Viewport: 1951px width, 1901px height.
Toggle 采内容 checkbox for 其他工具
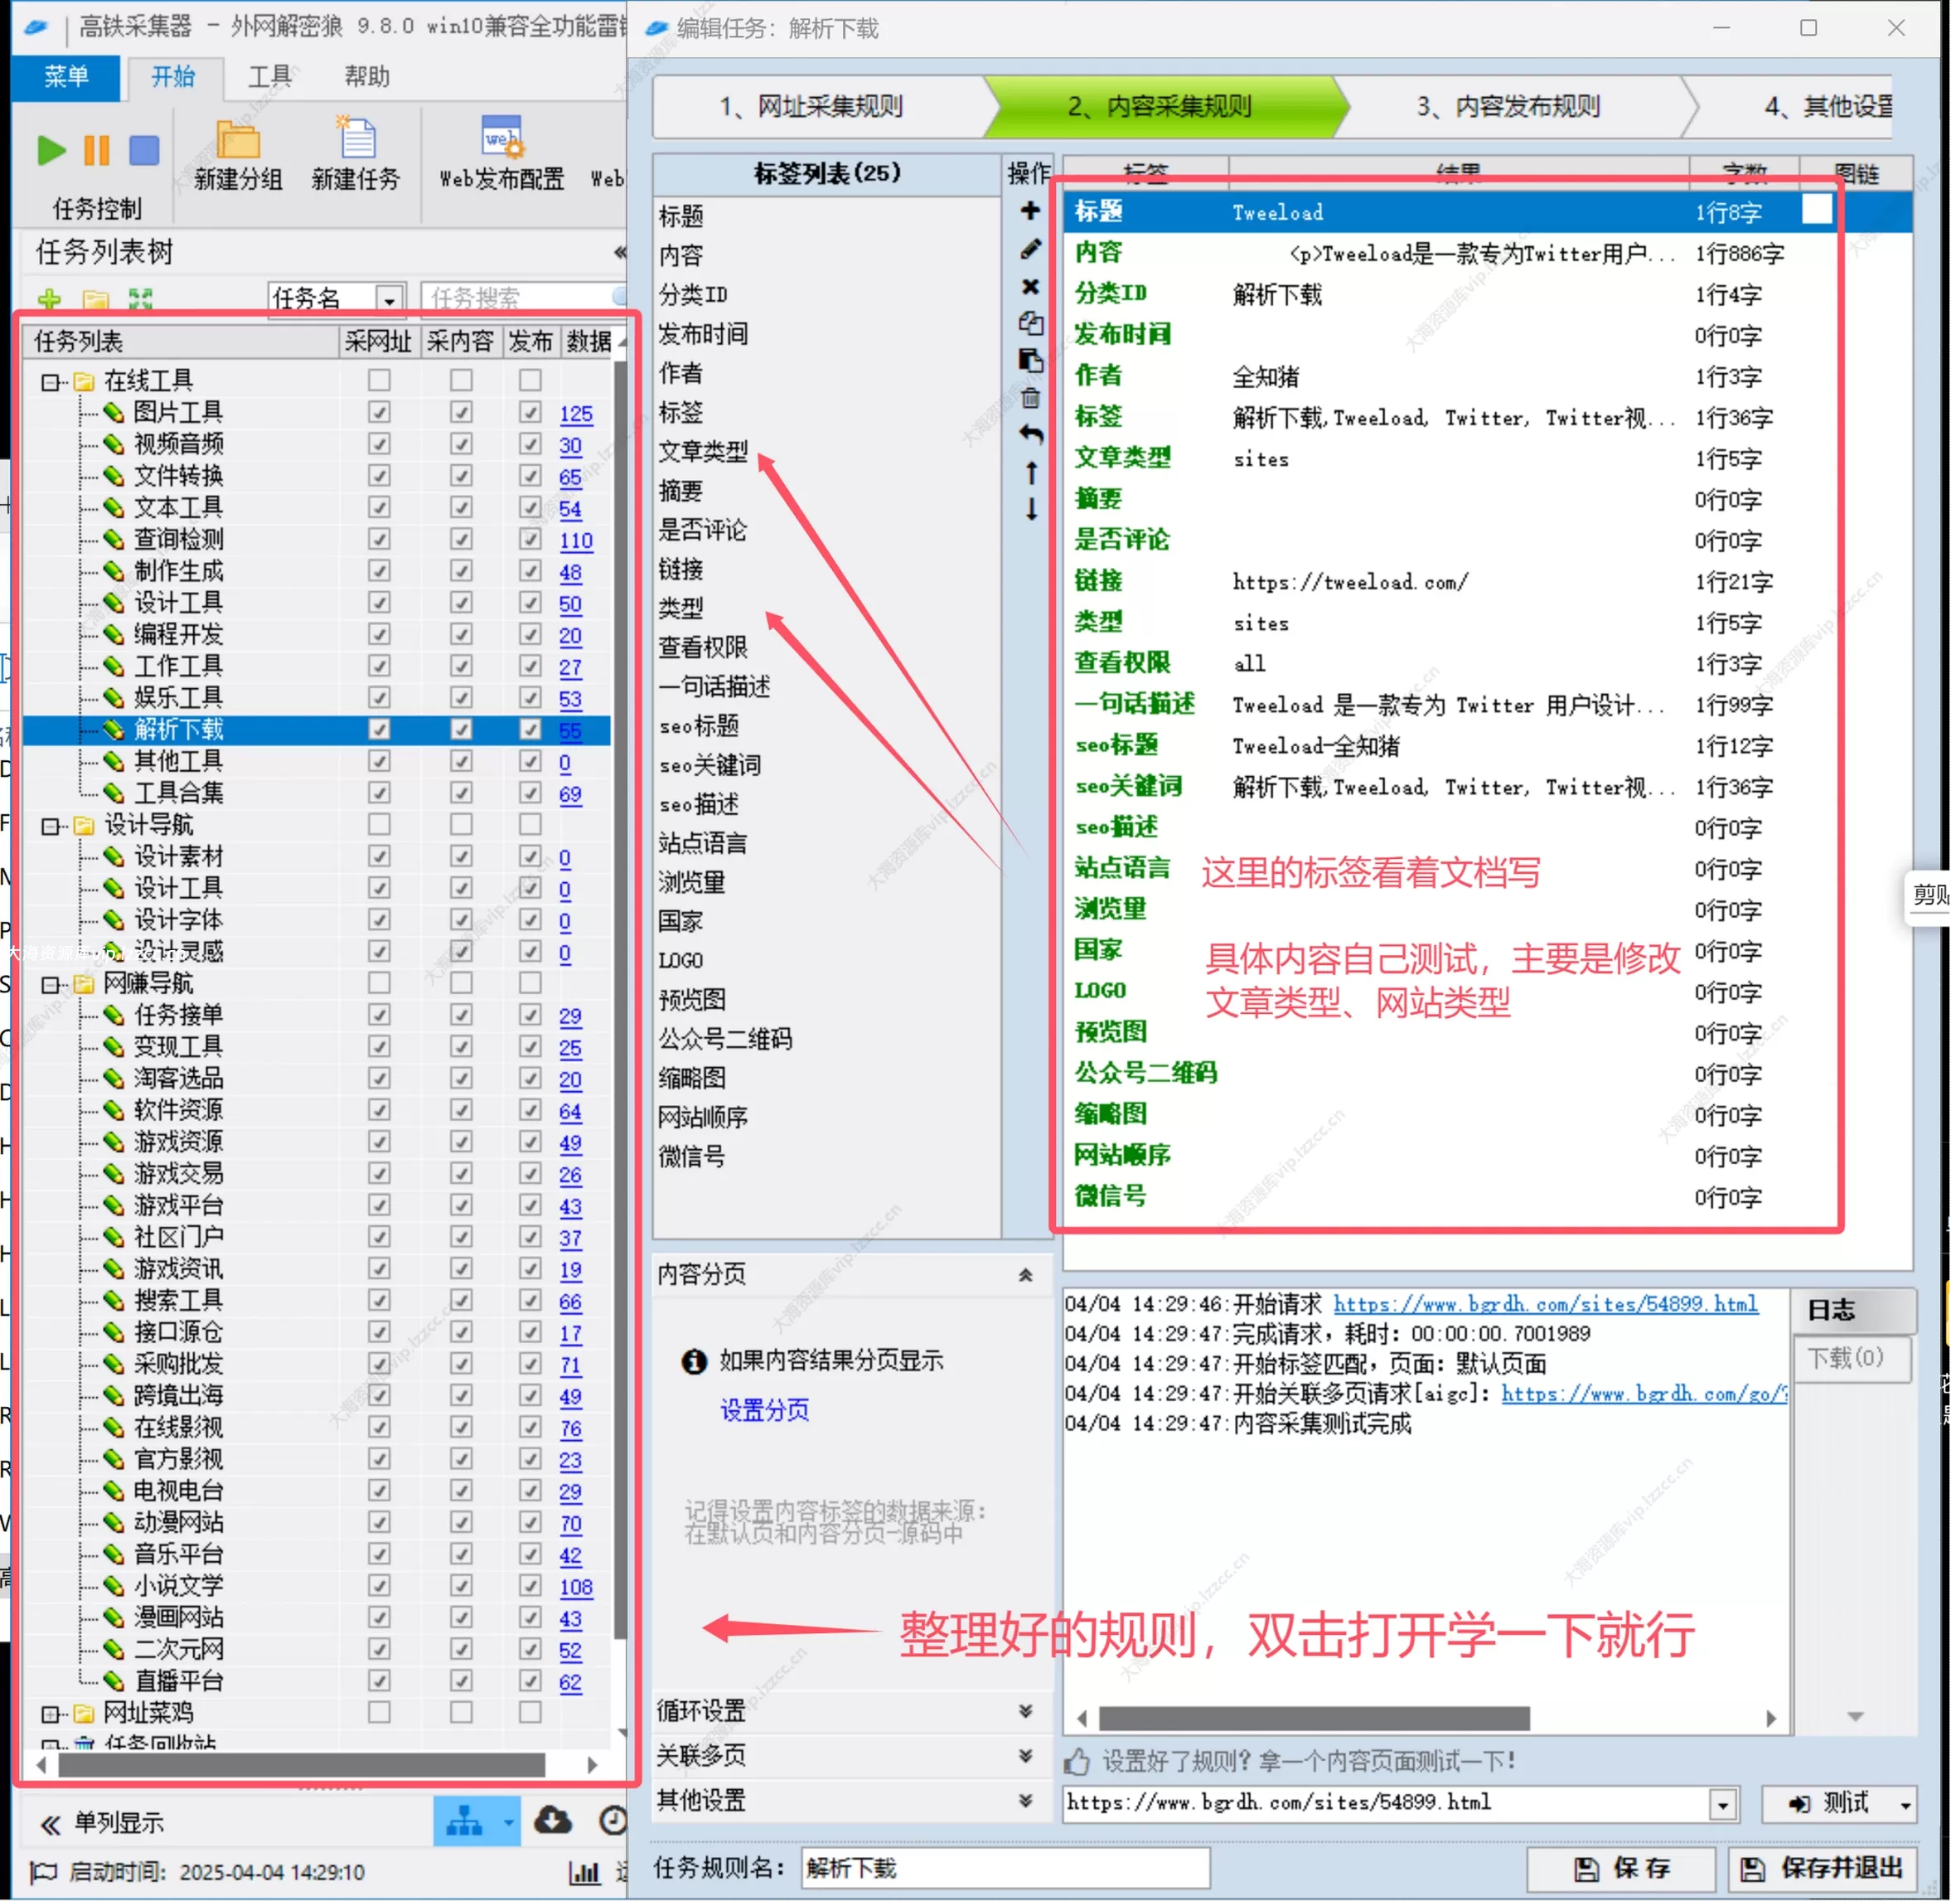click(x=461, y=762)
